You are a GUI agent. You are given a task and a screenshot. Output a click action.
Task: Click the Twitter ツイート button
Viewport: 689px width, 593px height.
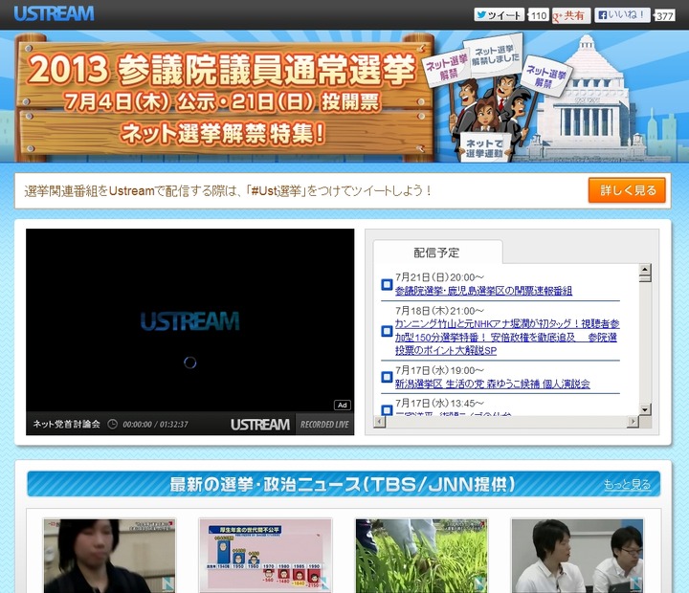click(500, 15)
